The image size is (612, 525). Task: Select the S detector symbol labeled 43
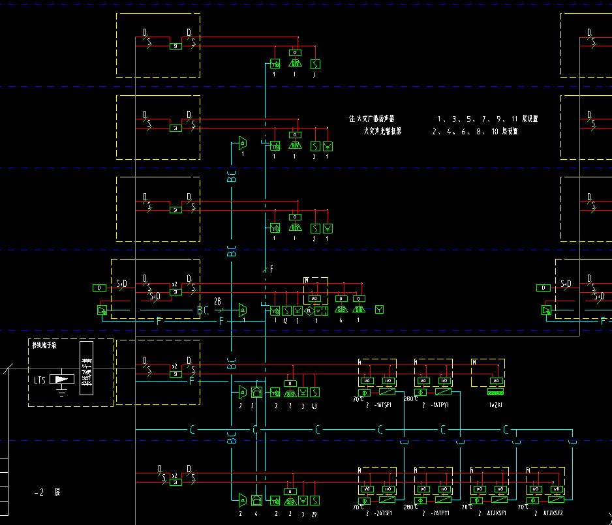[x=314, y=392]
